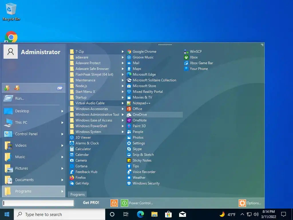Screen dimensions: 293x220
Task: Open Control Panel submenu
Action: [x=34, y=134]
